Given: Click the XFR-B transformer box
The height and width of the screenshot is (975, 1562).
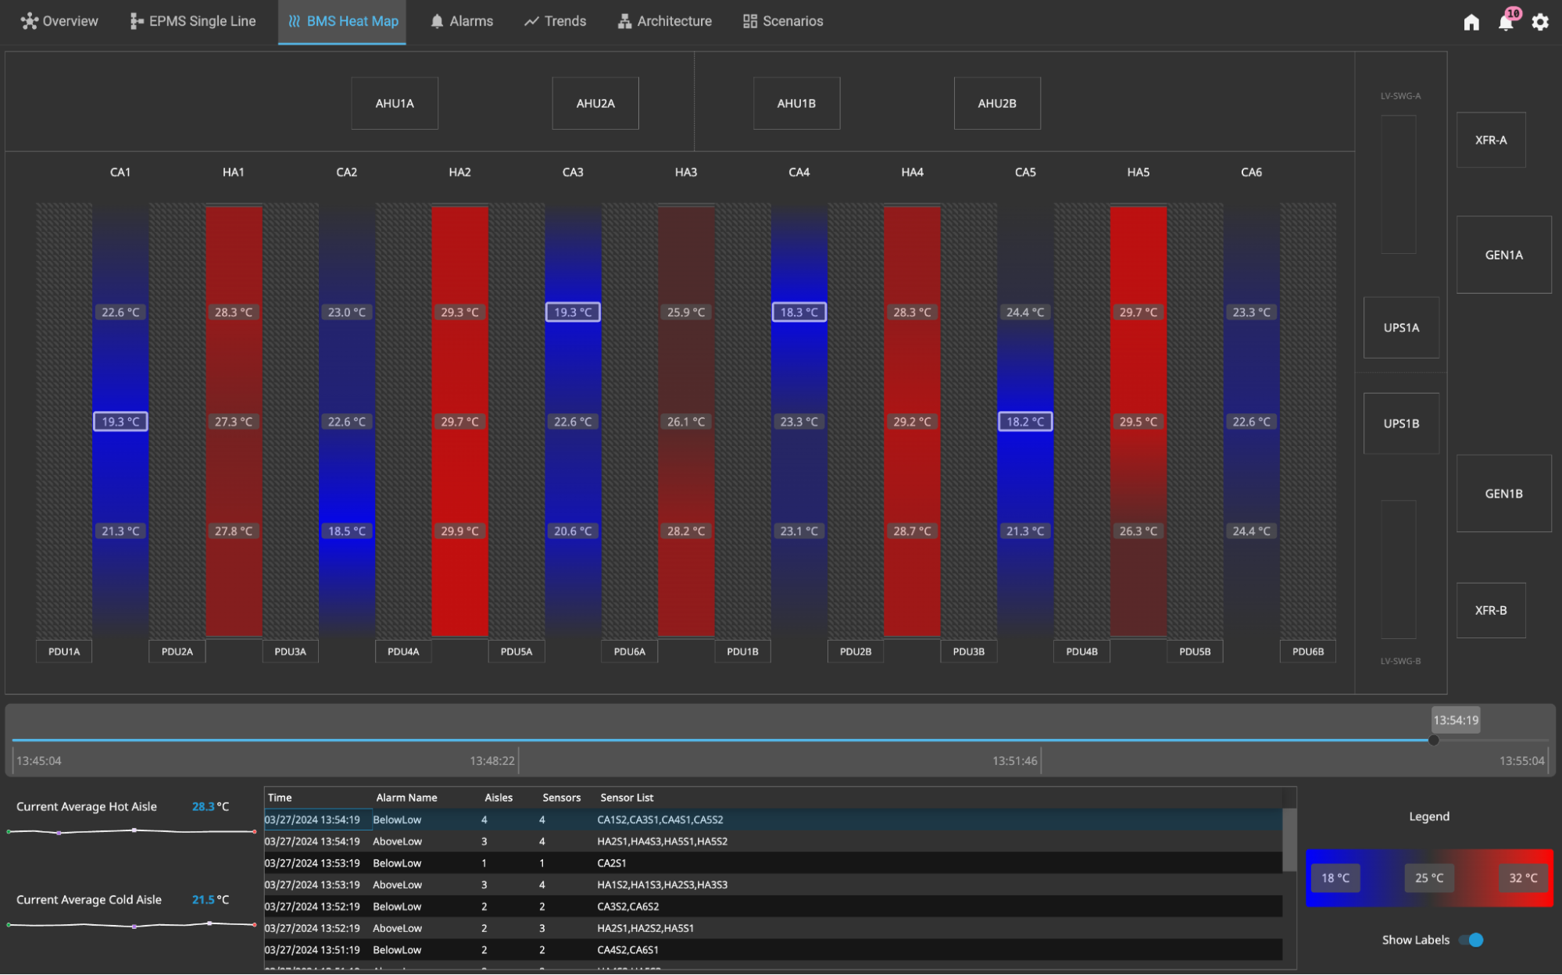Looking at the screenshot, I should (1491, 610).
